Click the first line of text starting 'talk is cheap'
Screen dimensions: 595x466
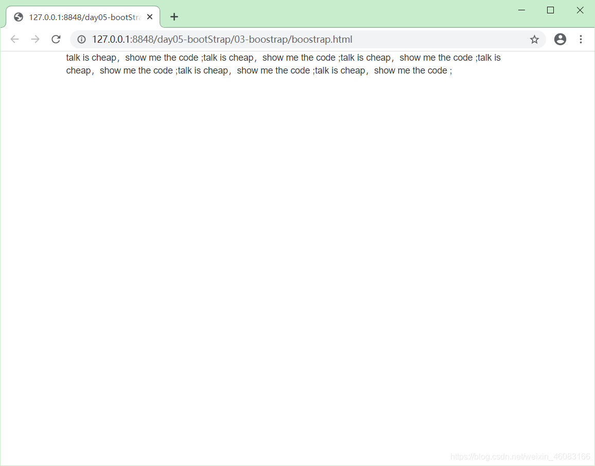284,58
